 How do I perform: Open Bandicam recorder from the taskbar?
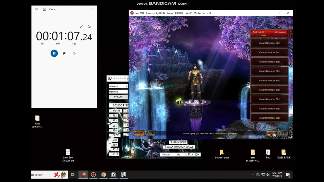[93, 175]
